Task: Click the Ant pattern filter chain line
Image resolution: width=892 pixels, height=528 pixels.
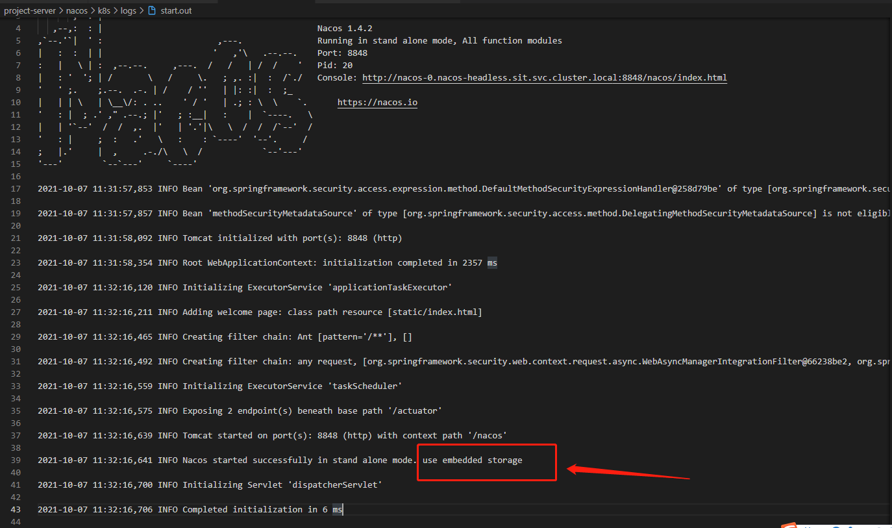Action: click(225, 337)
